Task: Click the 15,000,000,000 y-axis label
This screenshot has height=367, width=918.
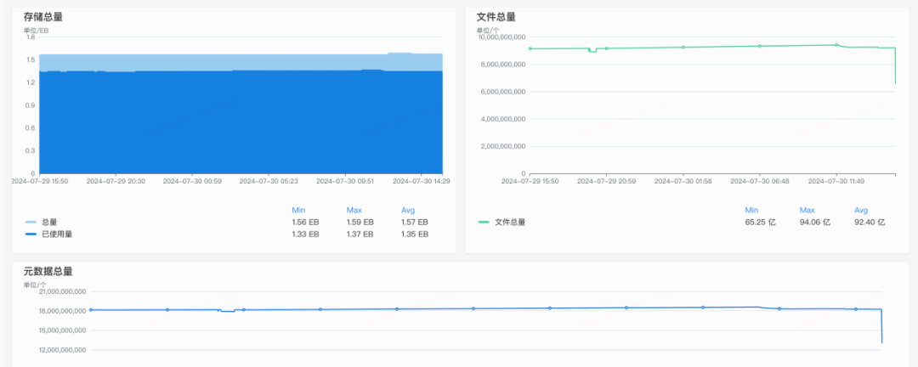Action: tap(63, 330)
